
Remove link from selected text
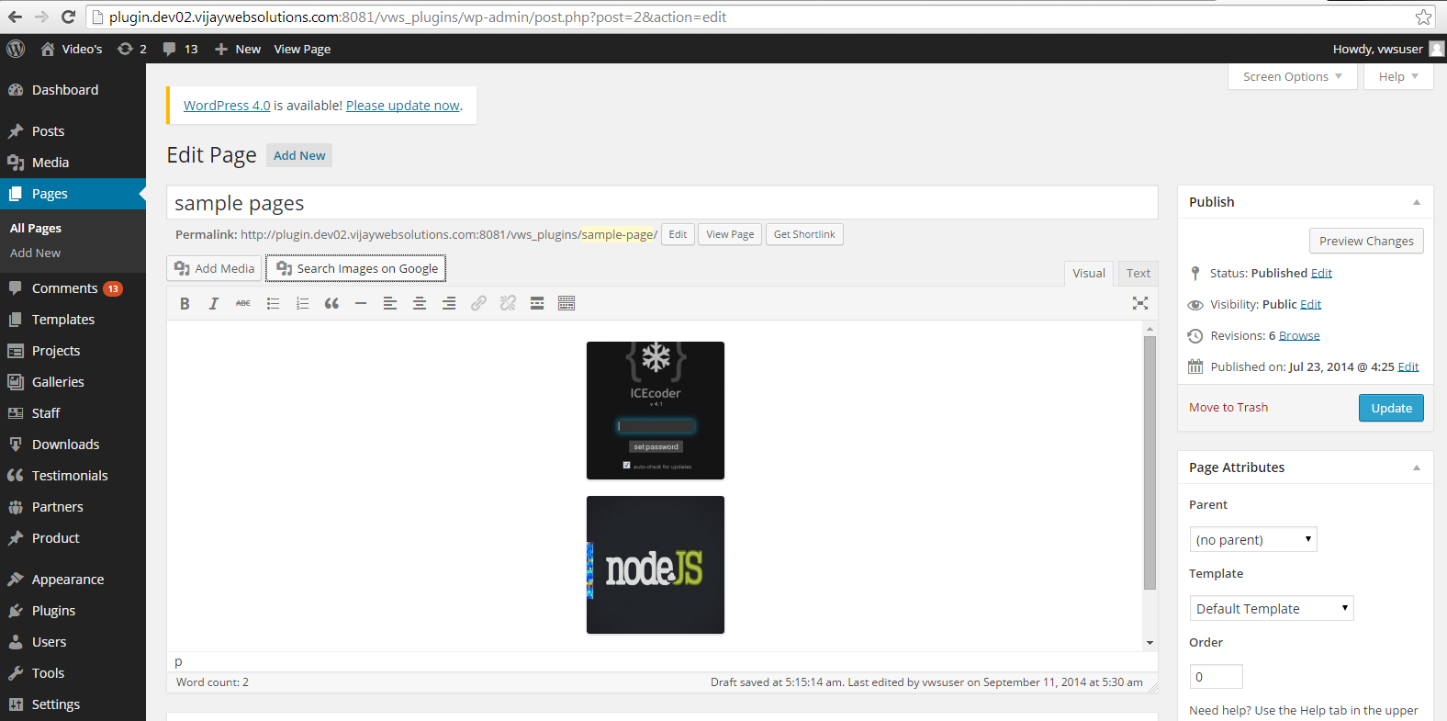click(508, 303)
